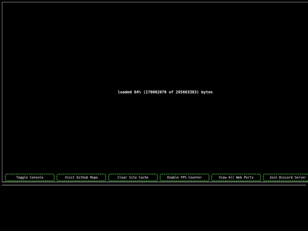The image size is (308, 231).
Task: Click the horizontal separator line below the canvas
Action: click(154, 185)
